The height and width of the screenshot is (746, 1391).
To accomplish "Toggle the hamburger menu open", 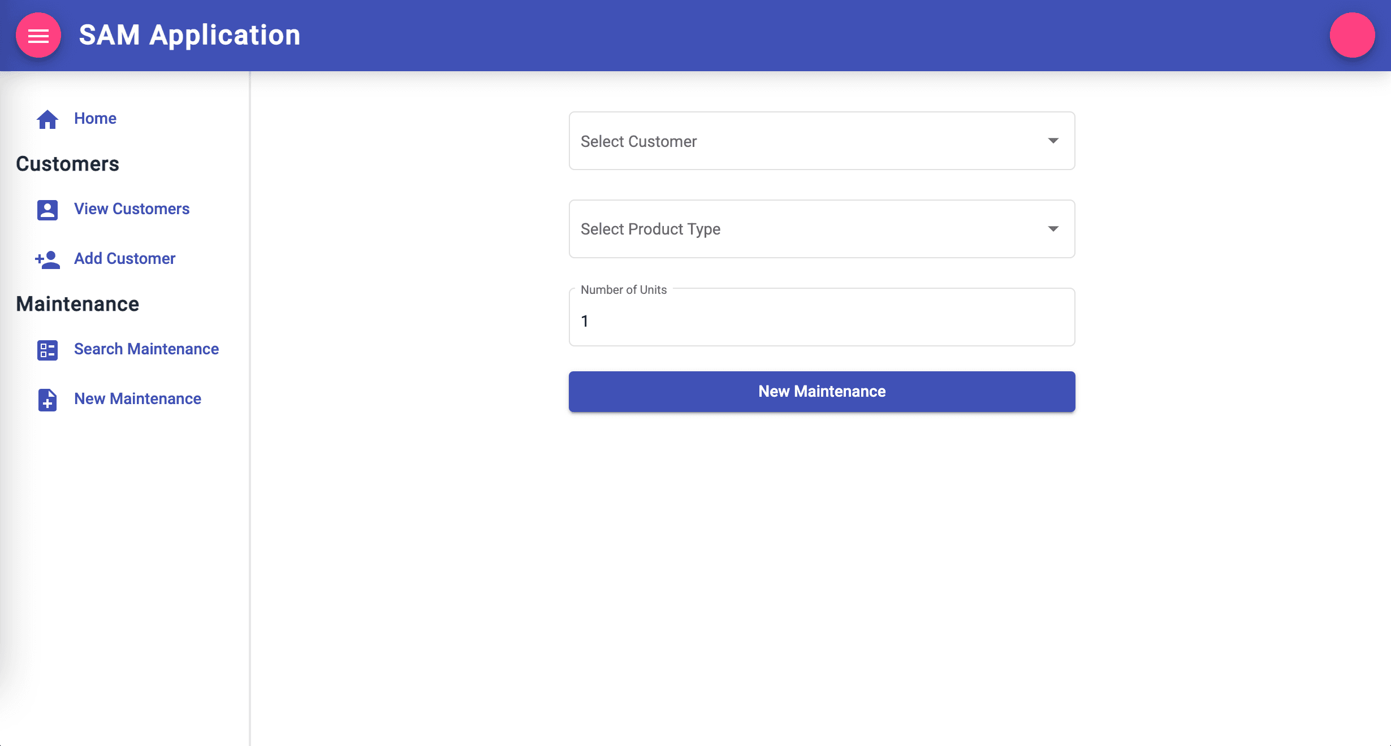I will tap(38, 35).
